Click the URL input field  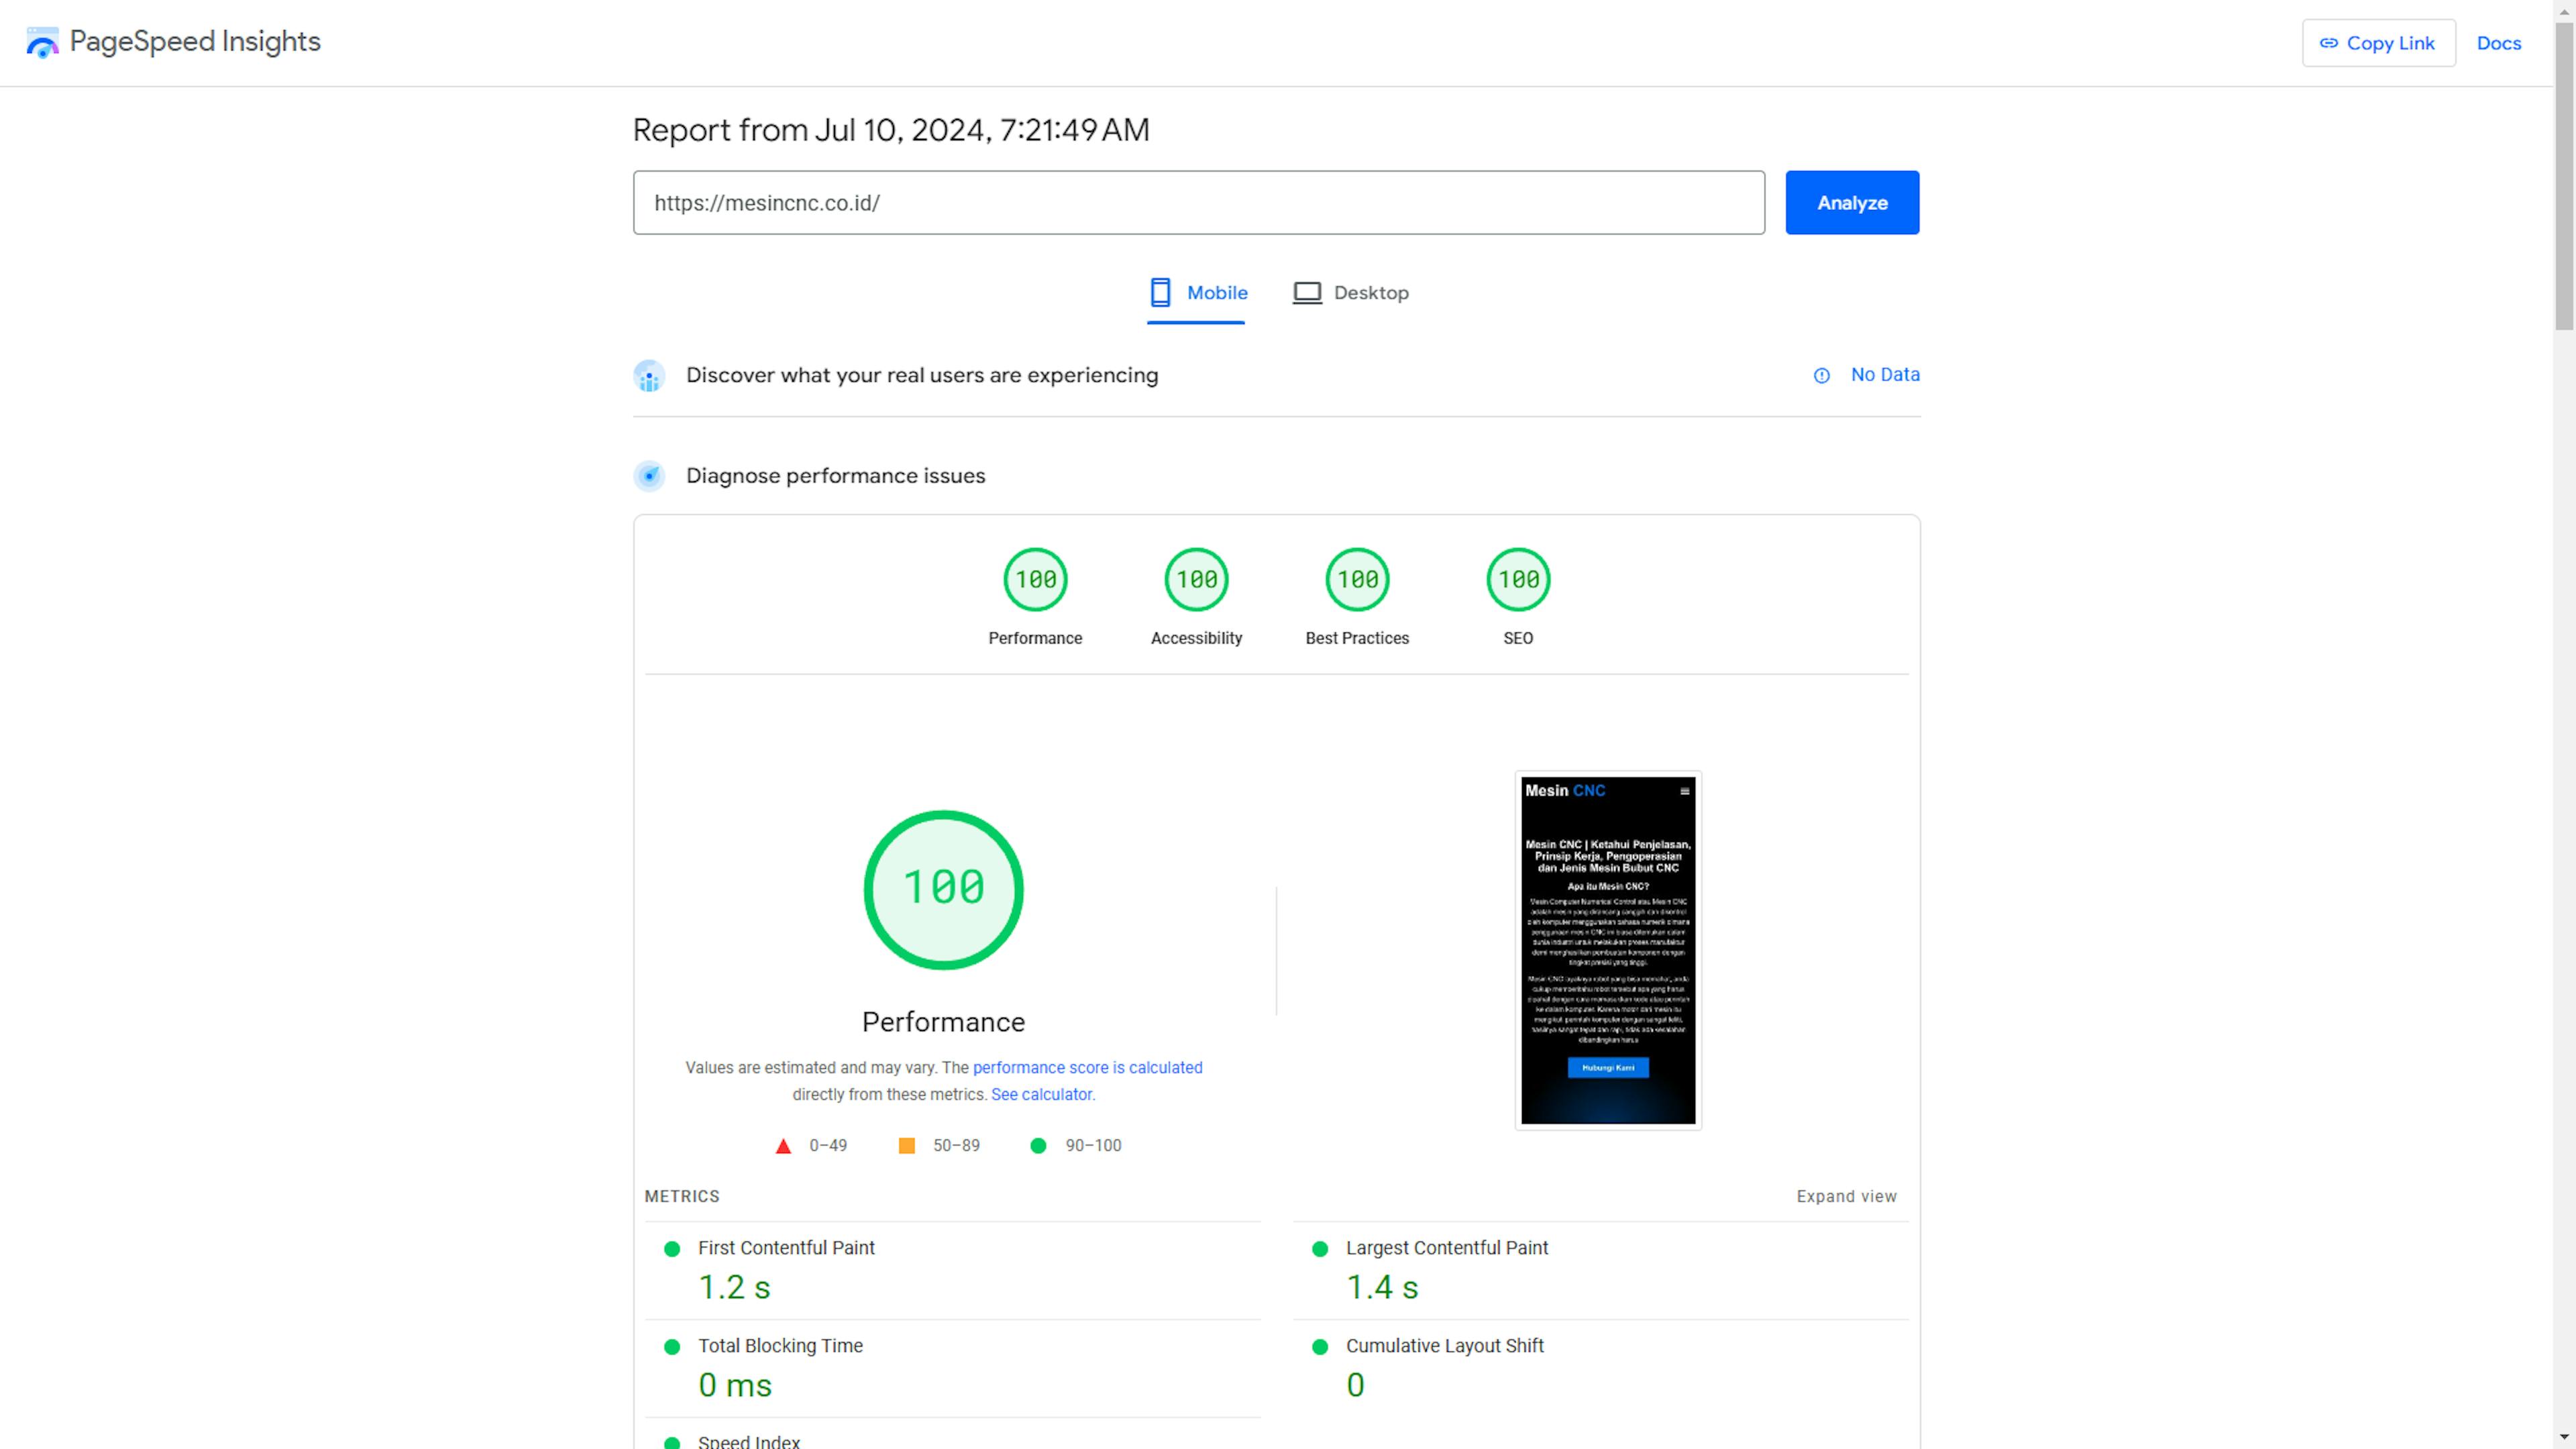coord(1199,202)
